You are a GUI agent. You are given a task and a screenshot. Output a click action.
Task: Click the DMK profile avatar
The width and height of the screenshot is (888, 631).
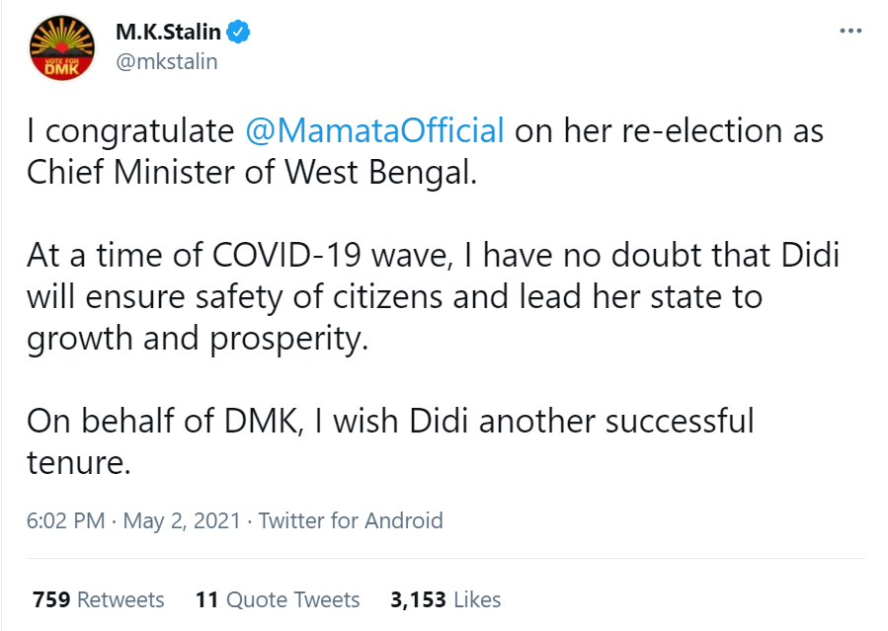tap(62, 48)
